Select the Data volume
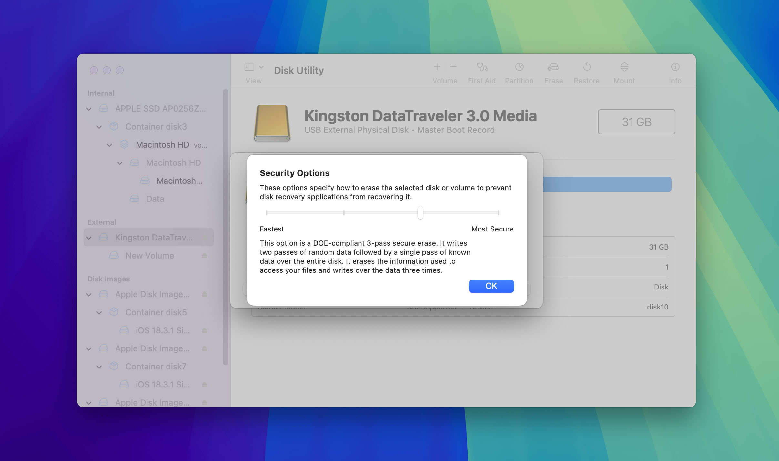 pos(148,199)
